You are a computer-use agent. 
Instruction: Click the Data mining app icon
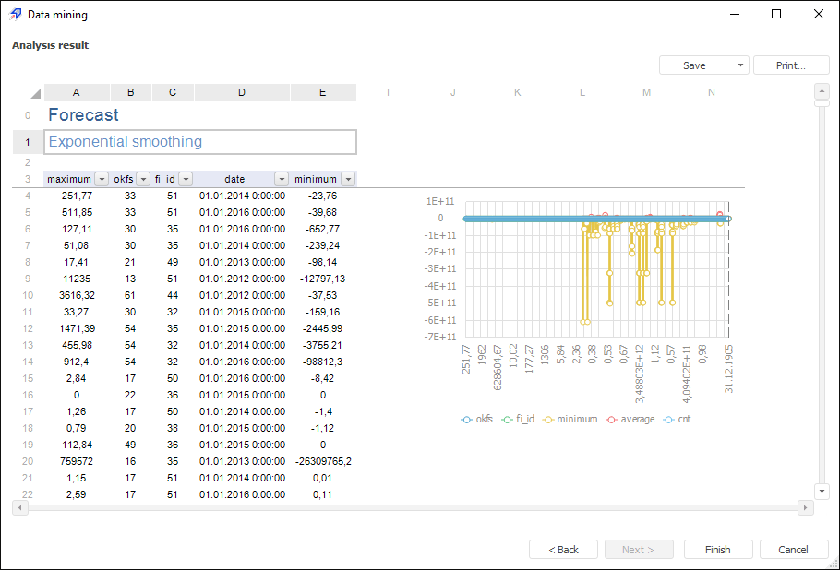15,15
